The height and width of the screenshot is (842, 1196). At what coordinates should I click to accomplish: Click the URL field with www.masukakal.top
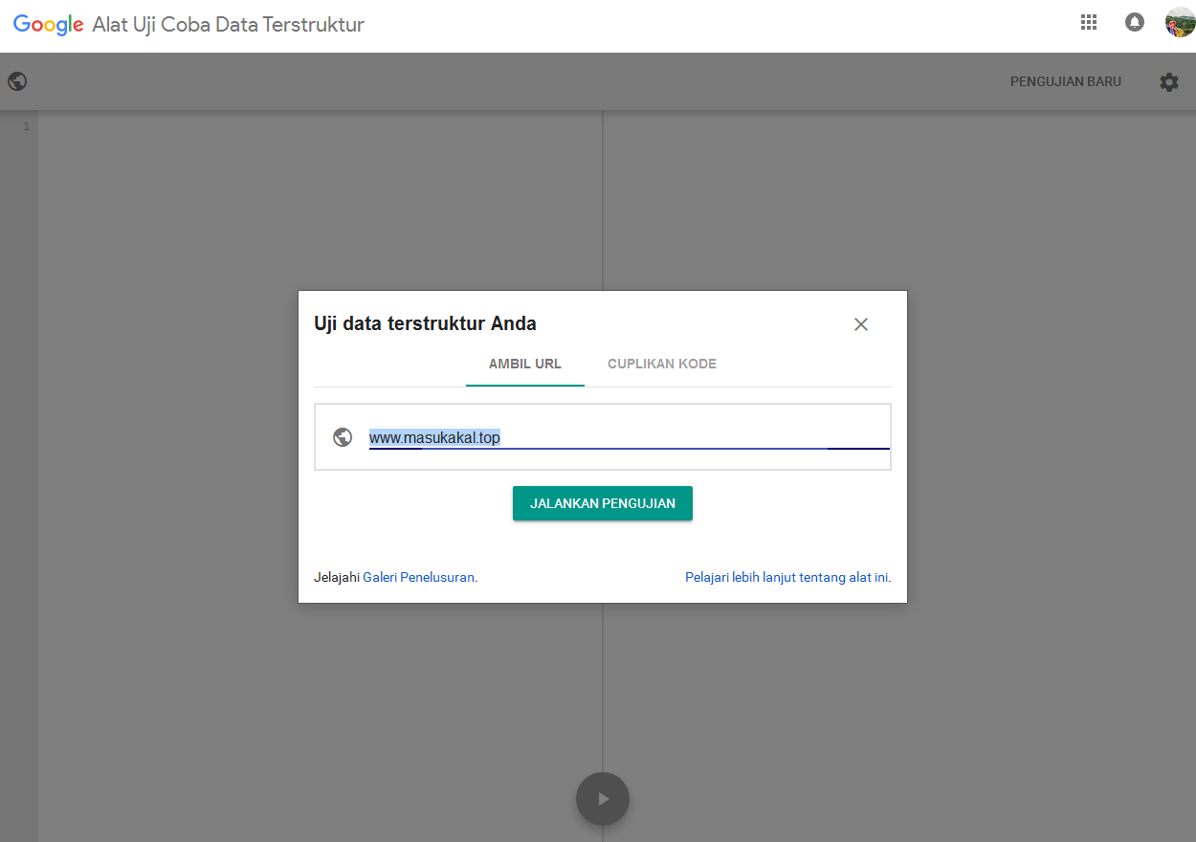629,437
